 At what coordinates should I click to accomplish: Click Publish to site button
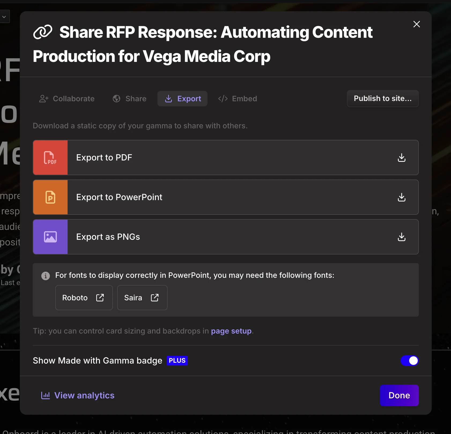(x=383, y=99)
